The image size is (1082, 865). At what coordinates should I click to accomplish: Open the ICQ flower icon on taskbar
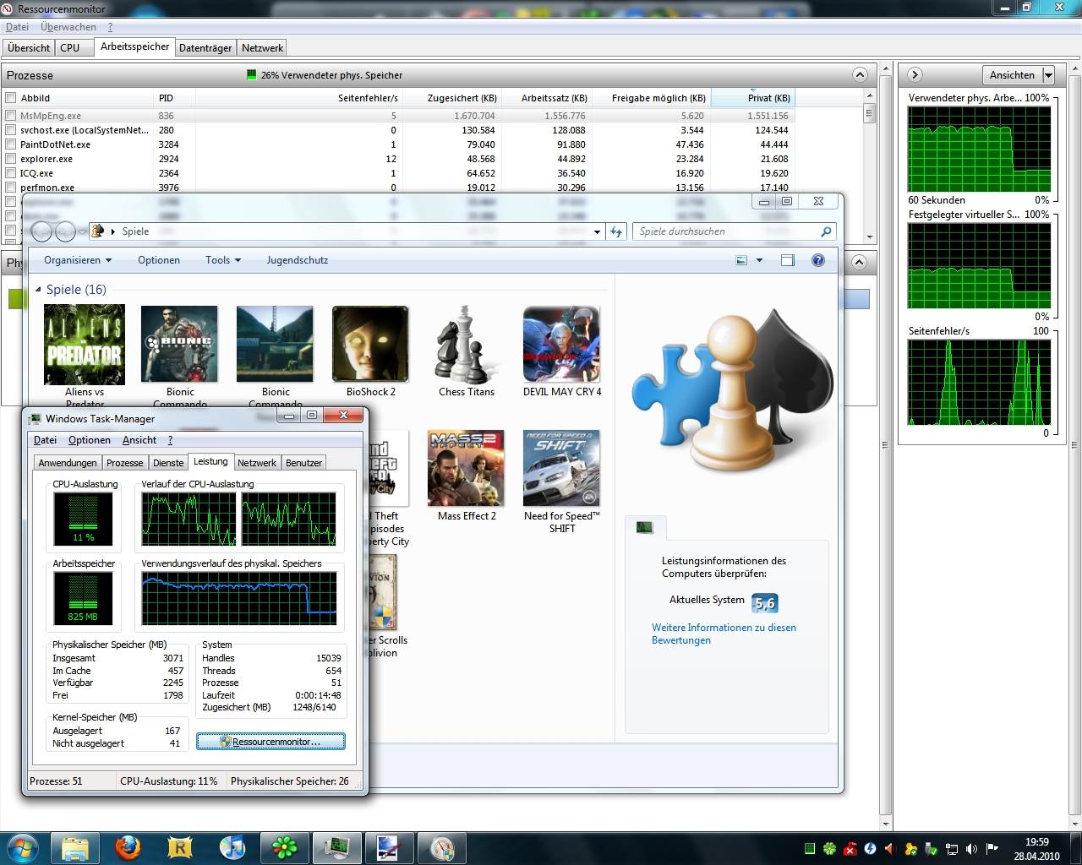[285, 848]
